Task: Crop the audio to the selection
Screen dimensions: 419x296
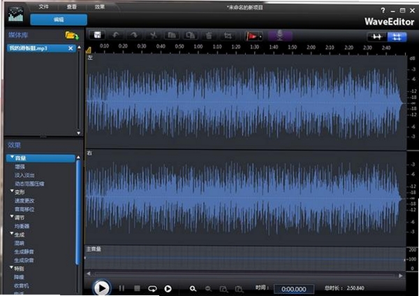Action: [228, 36]
